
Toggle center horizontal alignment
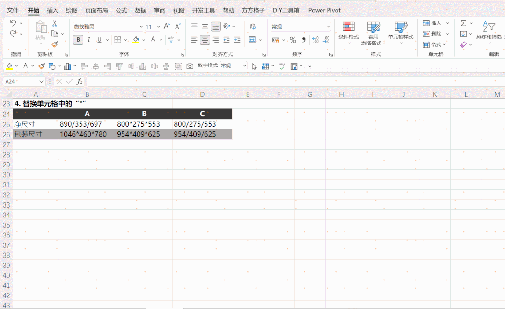coord(205,40)
